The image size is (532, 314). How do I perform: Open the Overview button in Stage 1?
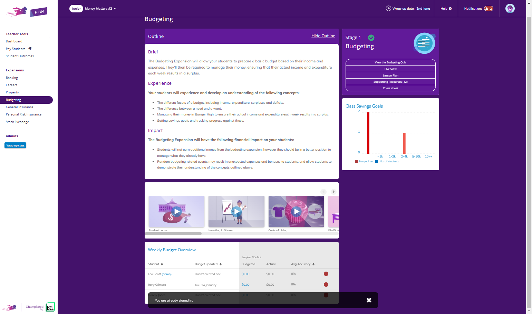(x=390, y=69)
